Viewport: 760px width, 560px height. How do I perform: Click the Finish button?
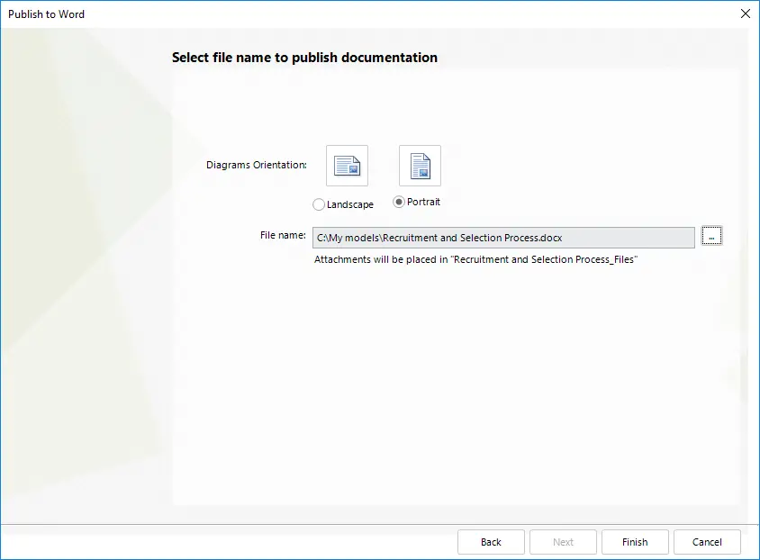click(635, 542)
